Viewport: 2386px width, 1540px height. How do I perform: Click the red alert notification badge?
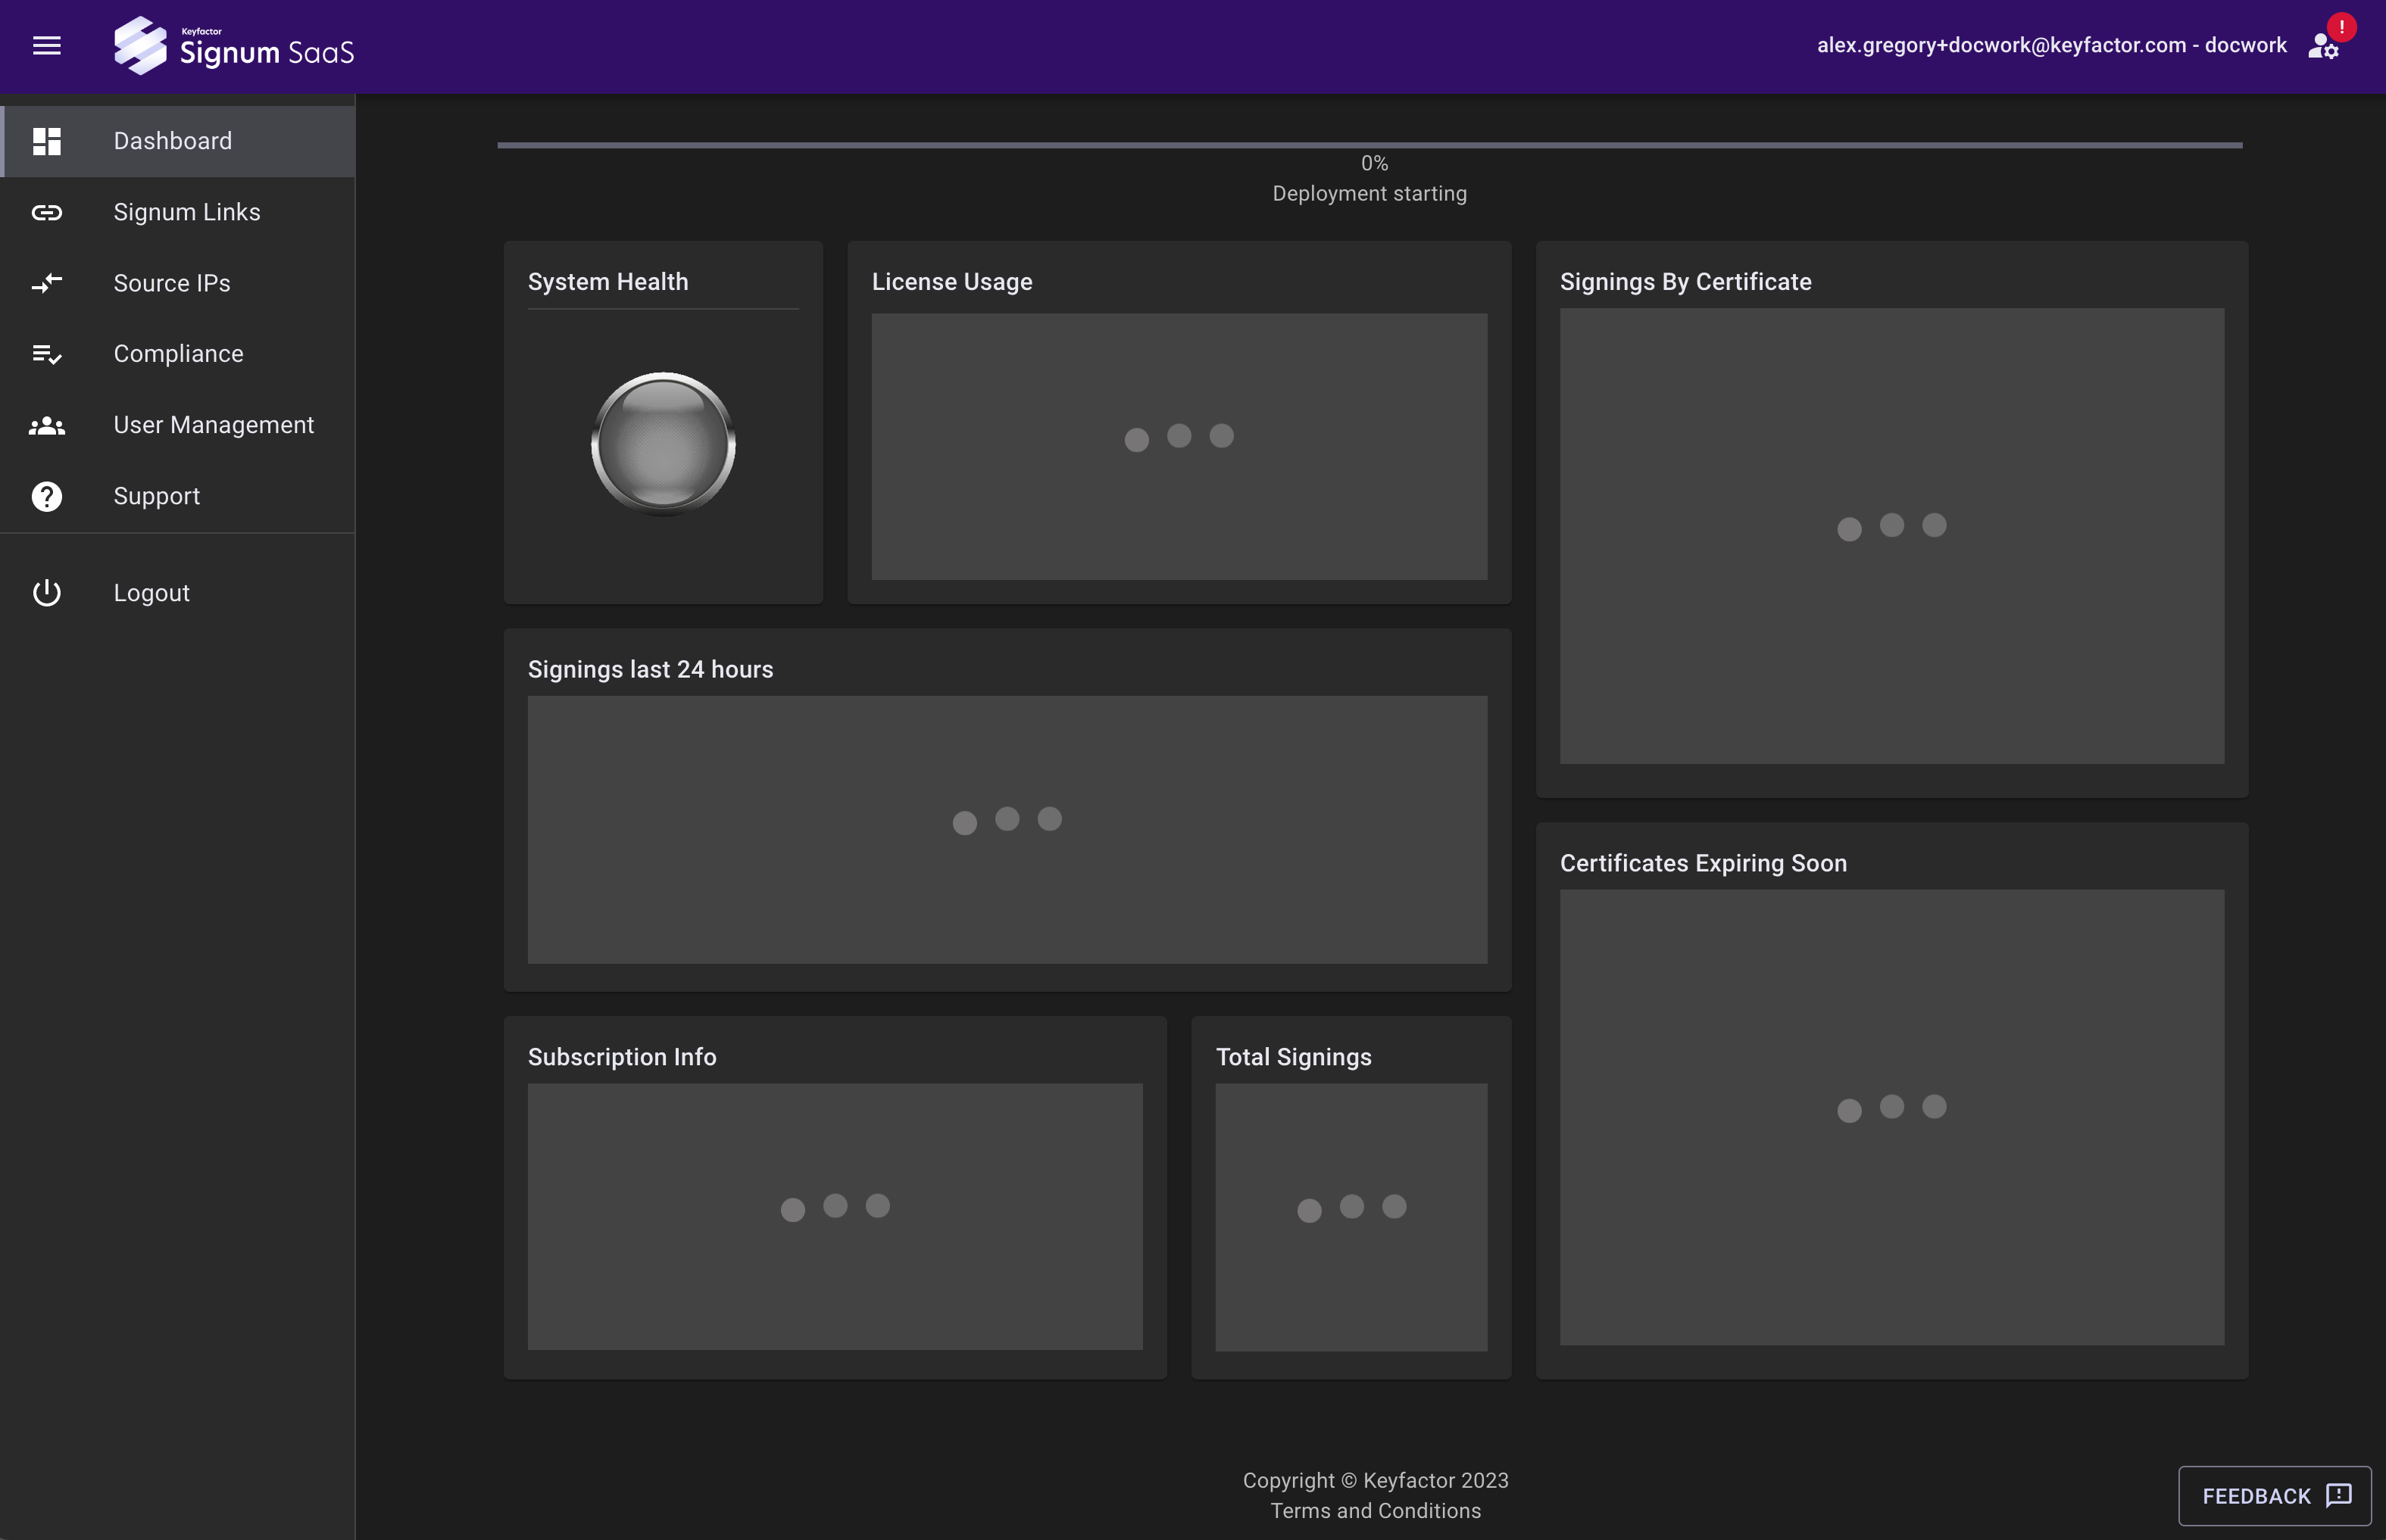2342,27
